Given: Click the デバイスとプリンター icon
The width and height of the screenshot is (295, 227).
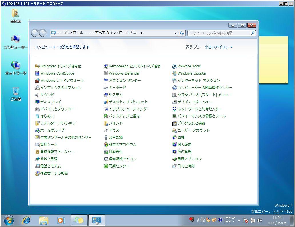Looking at the screenshot, I should [x=37, y=109].
